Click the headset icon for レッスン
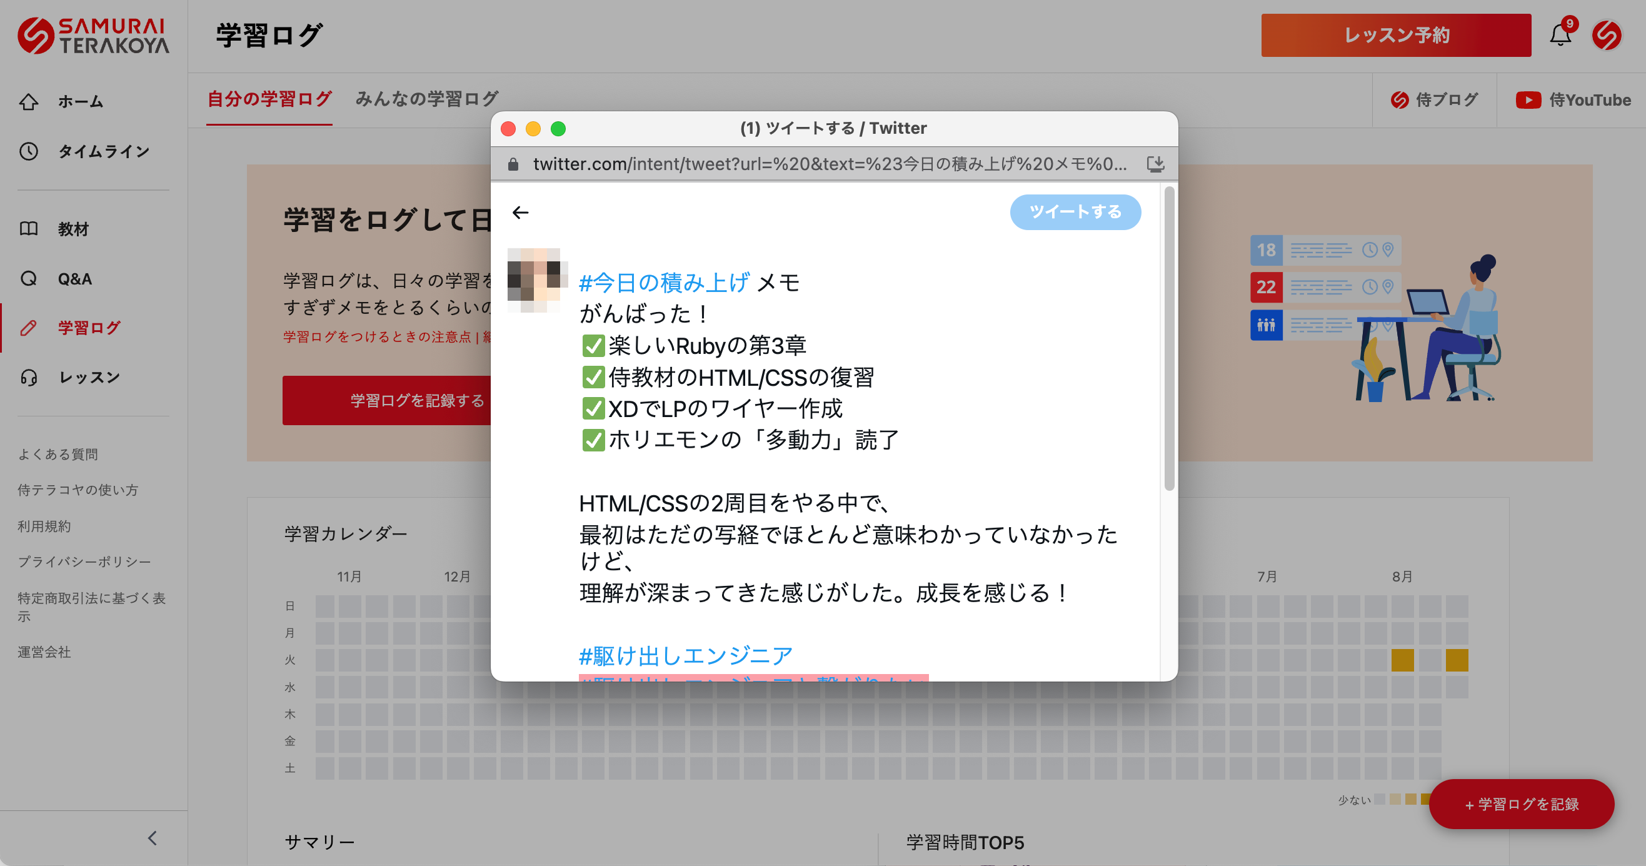Image resolution: width=1646 pixels, height=866 pixels. tap(29, 377)
